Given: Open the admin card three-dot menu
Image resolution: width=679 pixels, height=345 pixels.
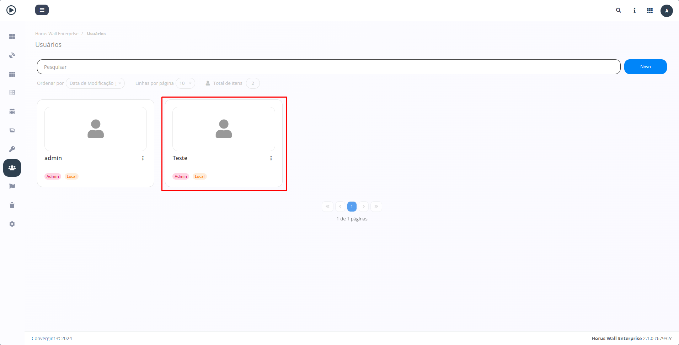Looking at the screenshot, I should coord(143,158).
